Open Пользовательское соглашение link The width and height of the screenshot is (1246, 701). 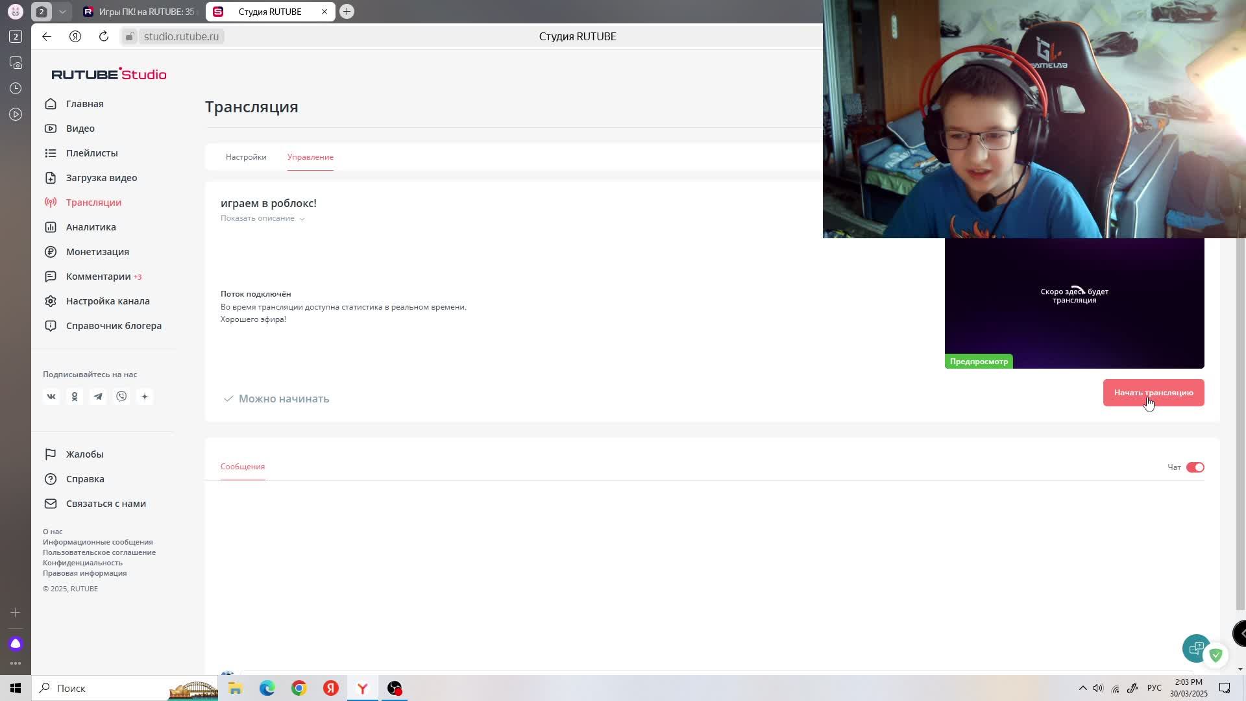[x=99, y=552]
